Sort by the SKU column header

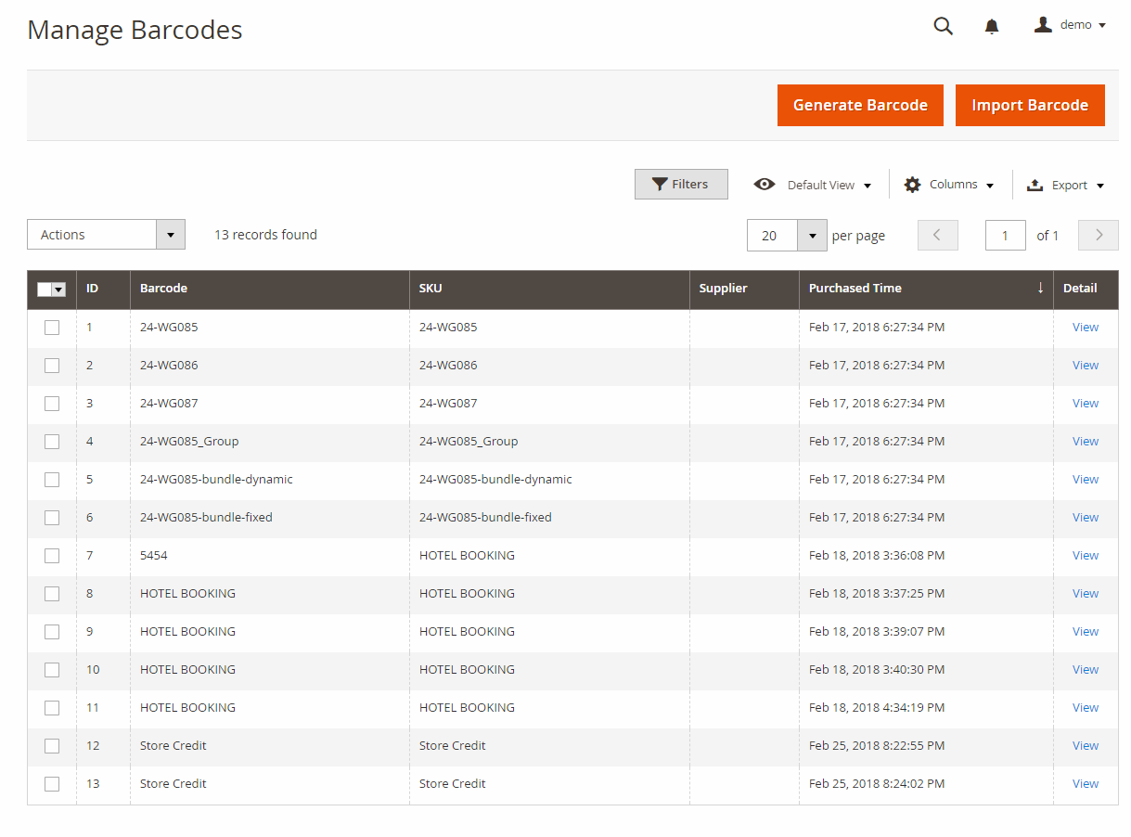click(x=549, y=289)
